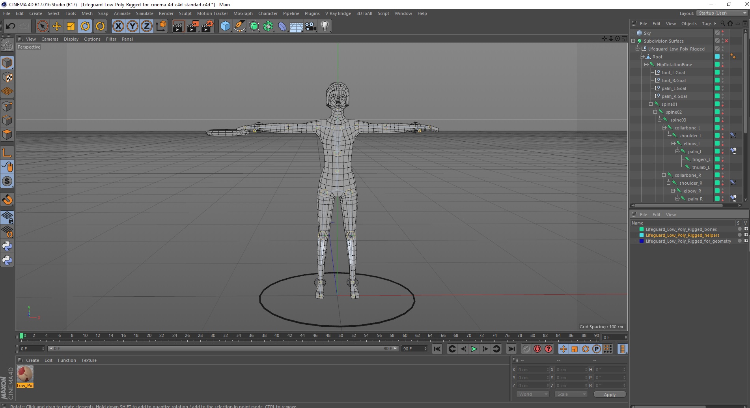Screen dimensions: 750x408
Task: Open the Layout dropdown Startup (User)
Action: (x=722, y=13)
